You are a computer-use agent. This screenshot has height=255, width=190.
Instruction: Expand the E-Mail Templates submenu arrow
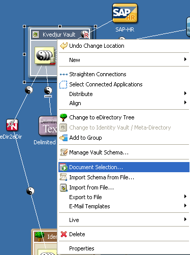pyautogui.click(x=185, y=206)
